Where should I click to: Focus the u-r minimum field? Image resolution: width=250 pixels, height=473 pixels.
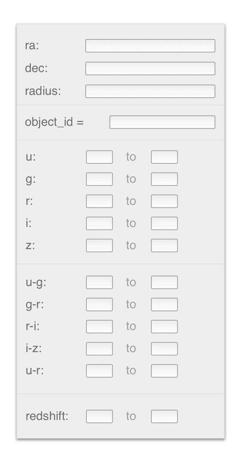(x=99, y=371)
